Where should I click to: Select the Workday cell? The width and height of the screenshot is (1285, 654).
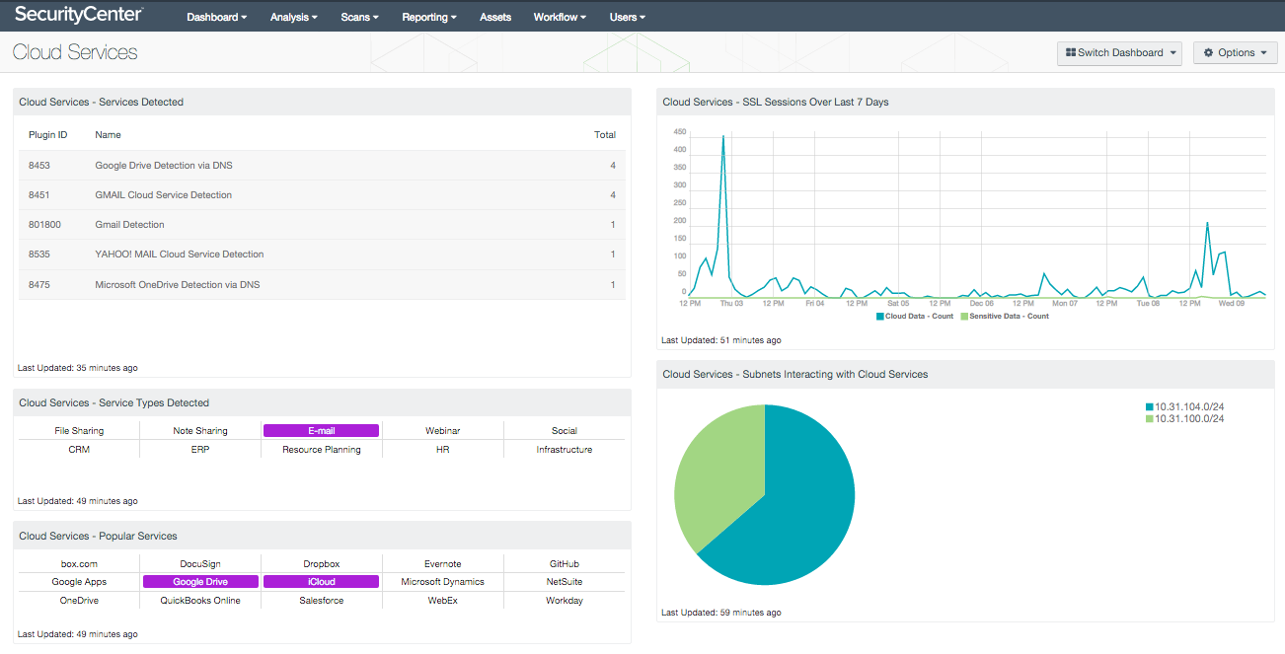tap(565, 601)
